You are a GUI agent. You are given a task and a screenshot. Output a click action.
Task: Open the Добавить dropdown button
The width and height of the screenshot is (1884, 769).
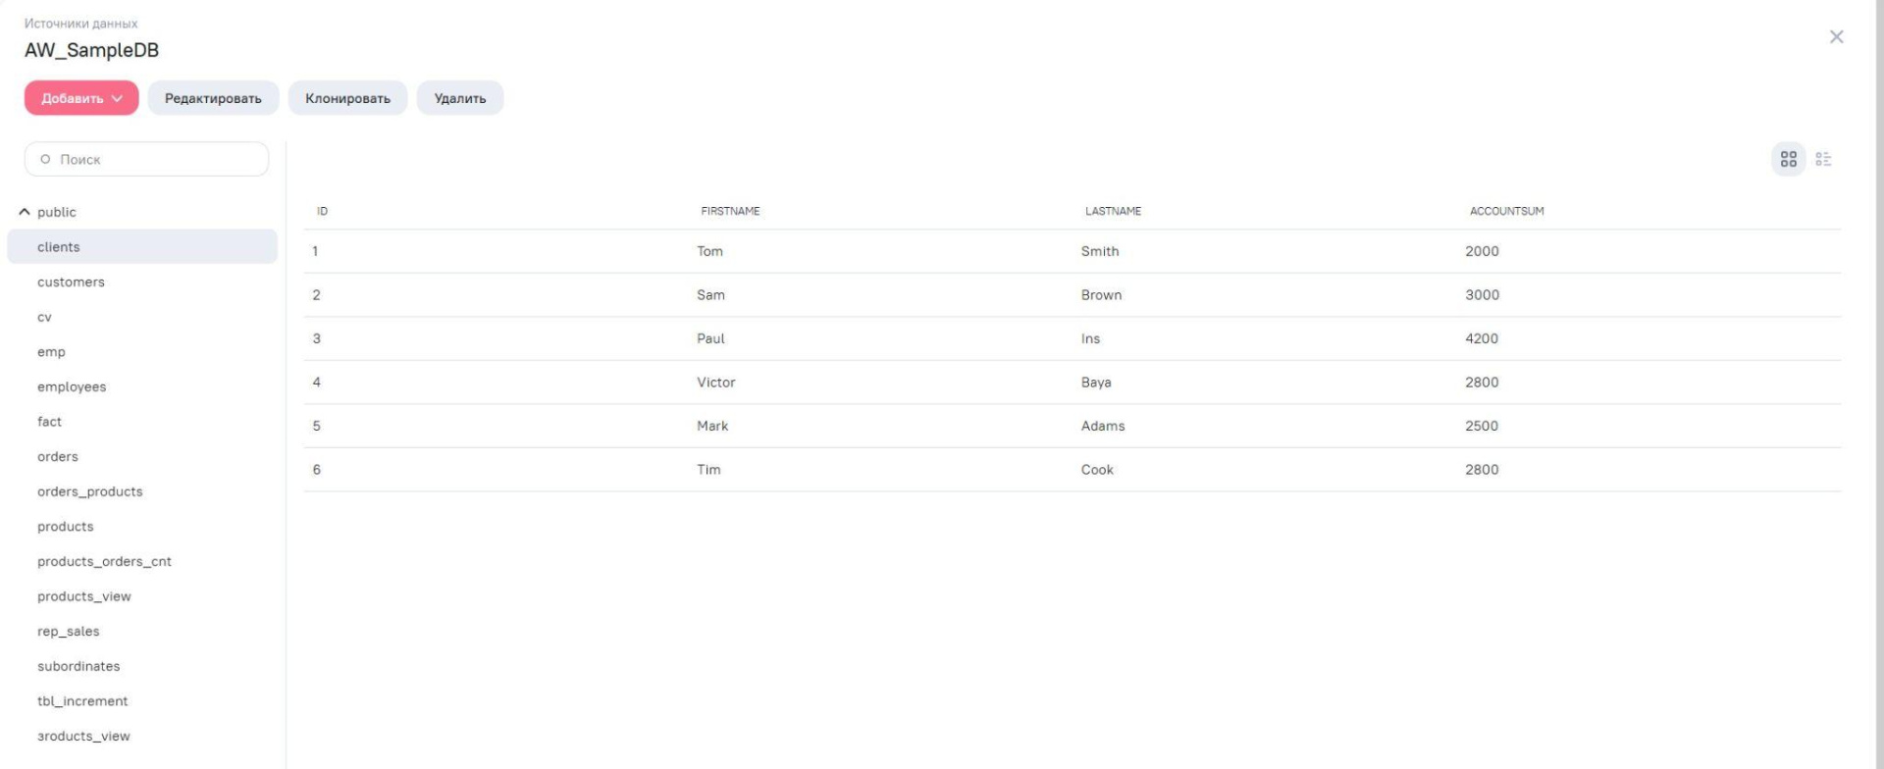click(x=81, y=98)
